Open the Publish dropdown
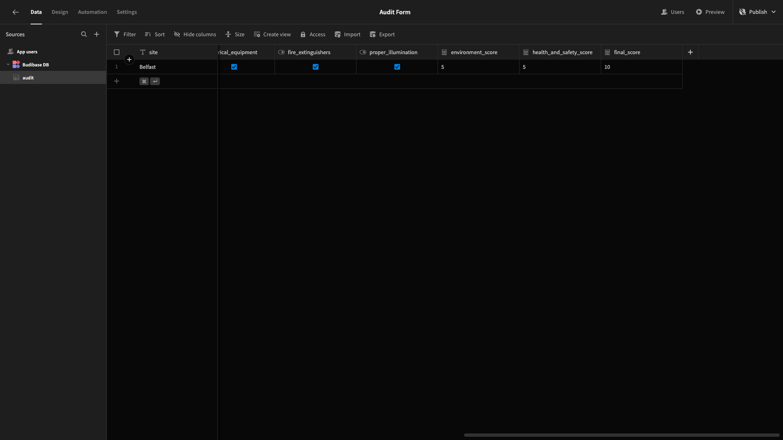The height and width of the screenshot is (440, 783). 757,12
